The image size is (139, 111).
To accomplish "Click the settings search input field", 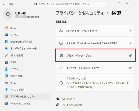I will tap(69, 4).
